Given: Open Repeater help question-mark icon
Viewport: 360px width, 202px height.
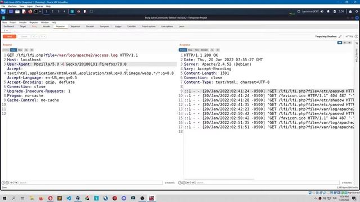Looking at the screenshot, I should [x=356, y=36].
